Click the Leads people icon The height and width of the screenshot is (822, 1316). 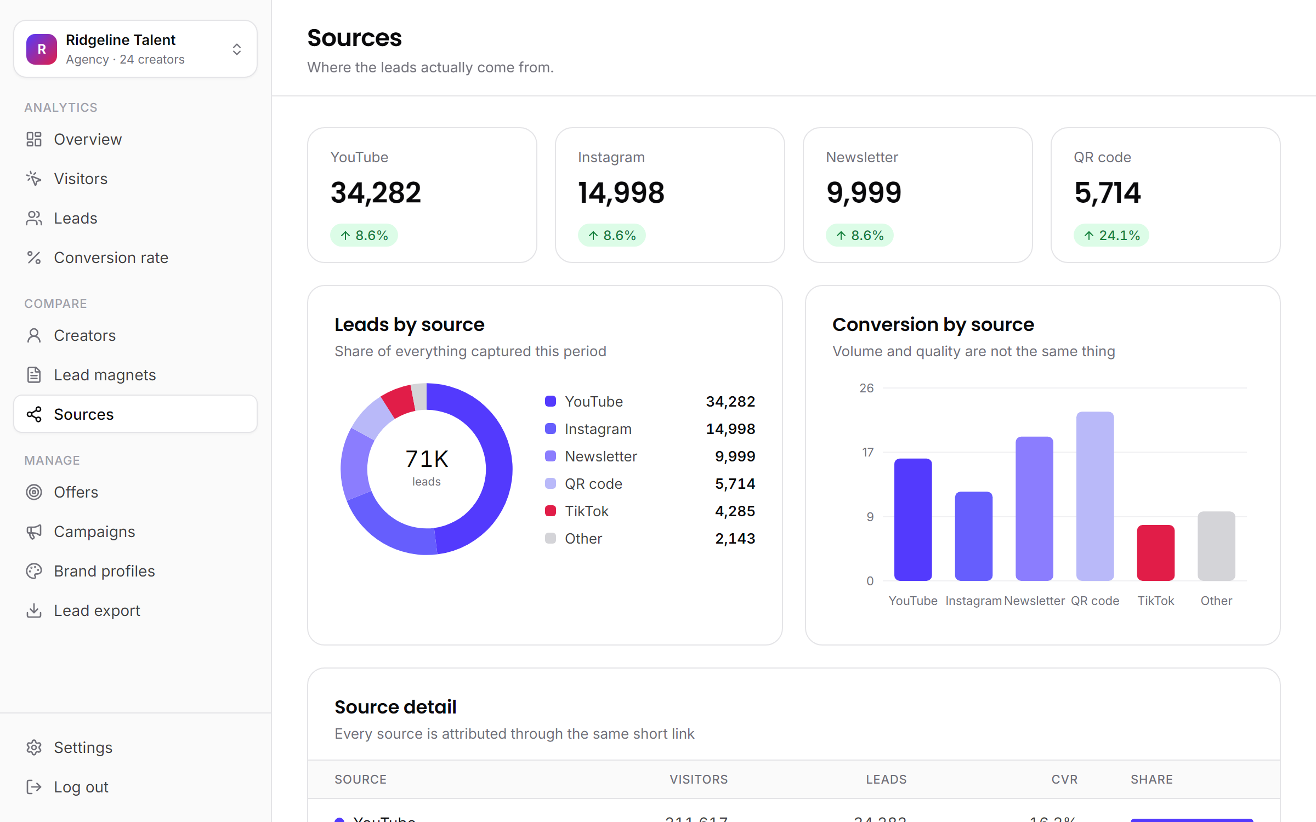[34, 218]
